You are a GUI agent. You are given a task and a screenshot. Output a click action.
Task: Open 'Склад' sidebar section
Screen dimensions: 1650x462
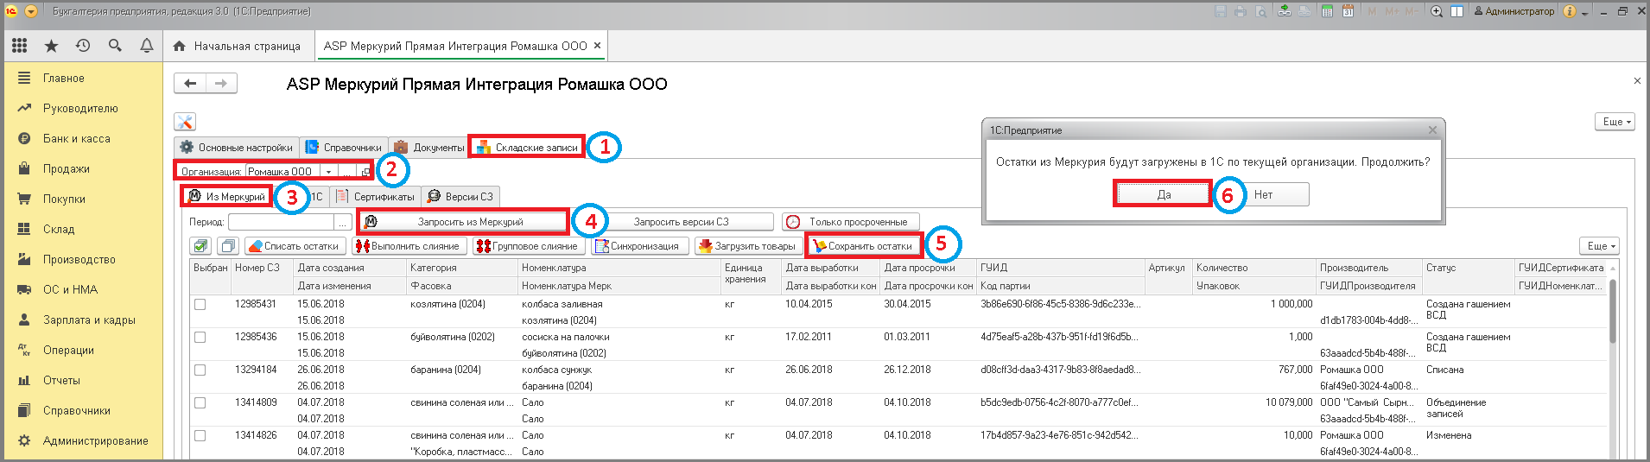(59, 229)
